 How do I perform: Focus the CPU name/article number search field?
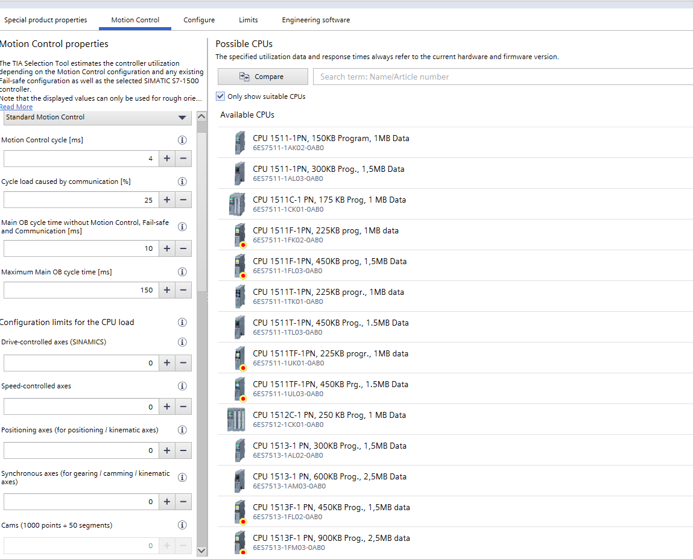(x=503, y=77)
